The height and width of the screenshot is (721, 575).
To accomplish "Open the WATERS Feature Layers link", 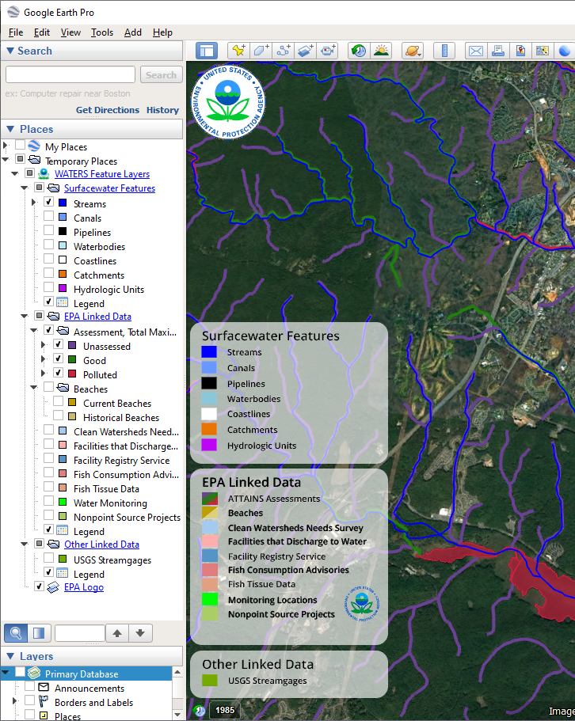I will point(102,174).
